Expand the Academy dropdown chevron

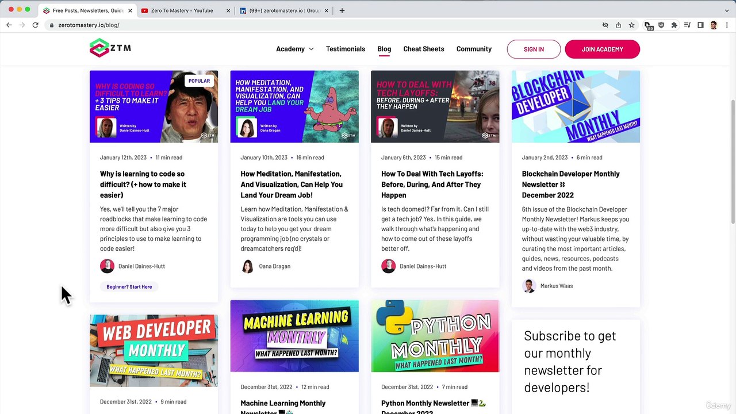[311, 49]
